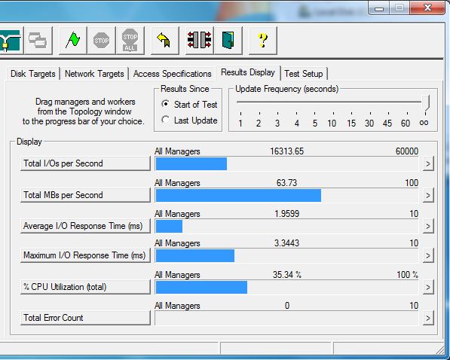This screenshot has height=360, width=450.
Task: Click the Average I/O Response Time button
Action: click(85, 226)
